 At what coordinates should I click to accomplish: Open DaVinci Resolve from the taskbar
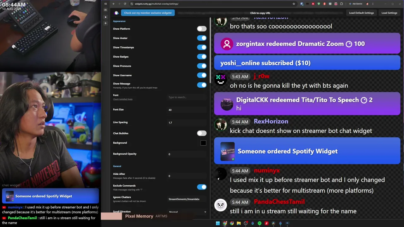(273, 223)
